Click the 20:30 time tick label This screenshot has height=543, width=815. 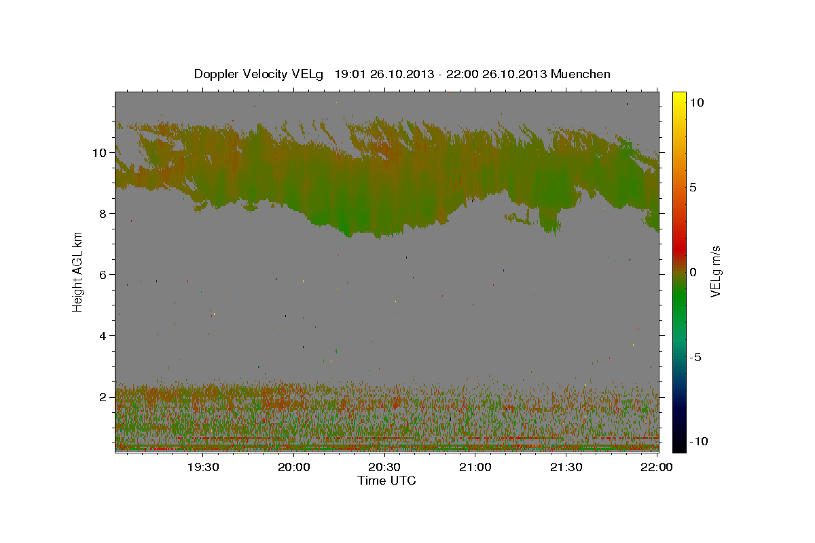[x=384, y=467]
